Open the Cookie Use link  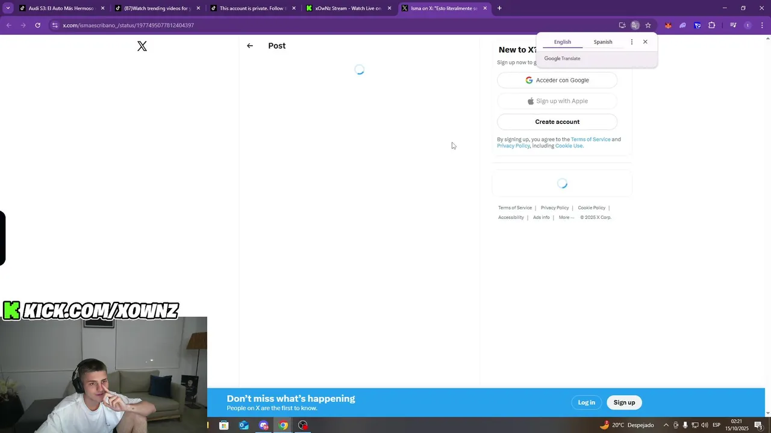(569, 146)
